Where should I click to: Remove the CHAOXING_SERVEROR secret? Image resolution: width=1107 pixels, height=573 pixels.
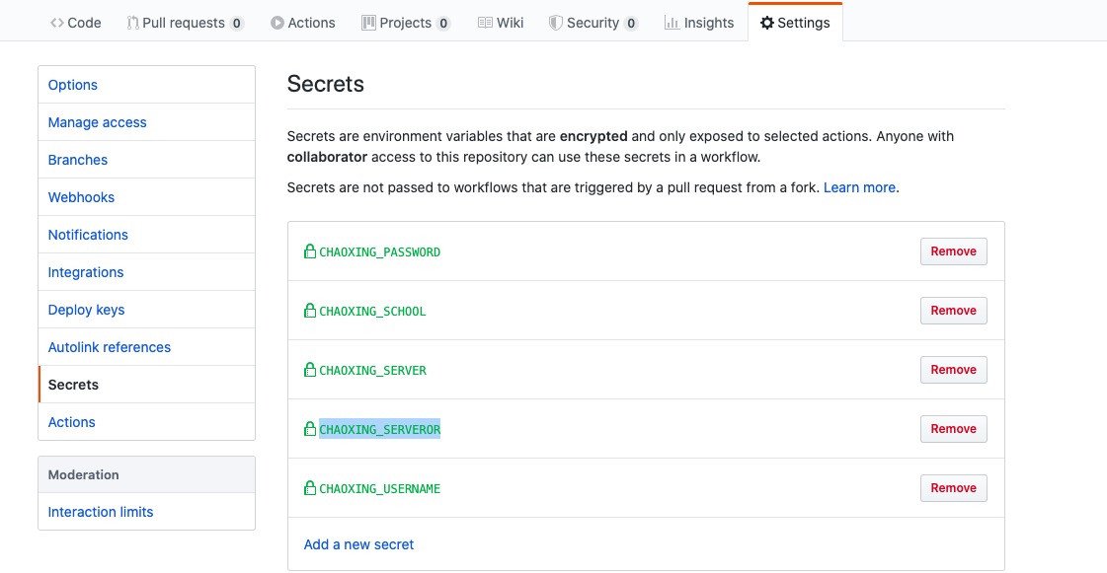click(953, 428)
